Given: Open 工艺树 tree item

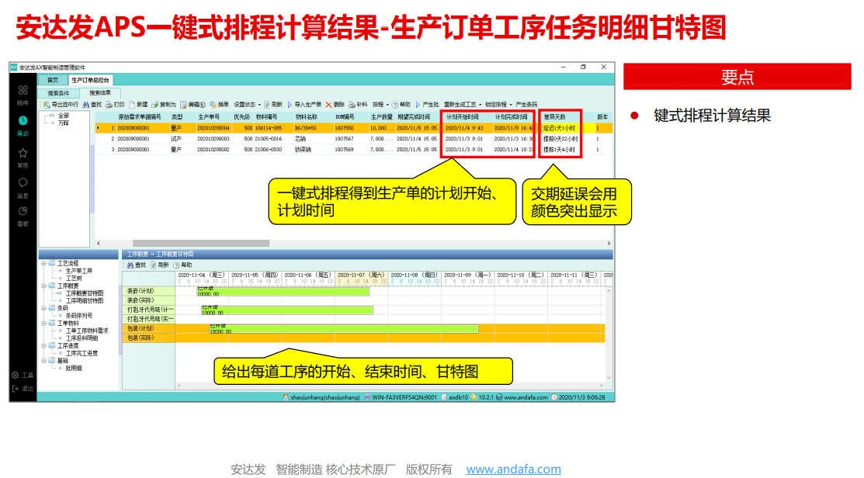Looking at the screenshot, I should [74, 279].
